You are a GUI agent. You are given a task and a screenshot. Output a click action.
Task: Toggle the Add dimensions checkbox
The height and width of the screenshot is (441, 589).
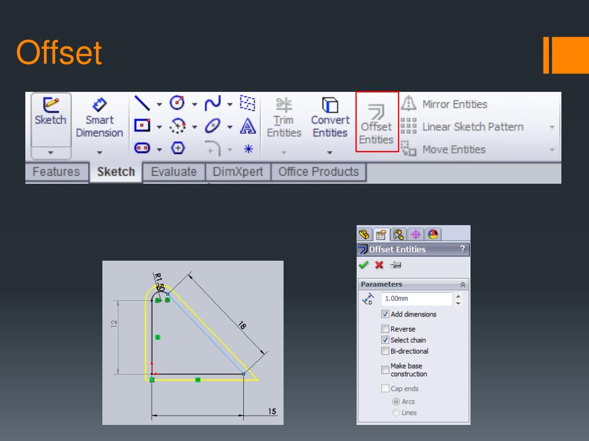(x=385, y=314)
